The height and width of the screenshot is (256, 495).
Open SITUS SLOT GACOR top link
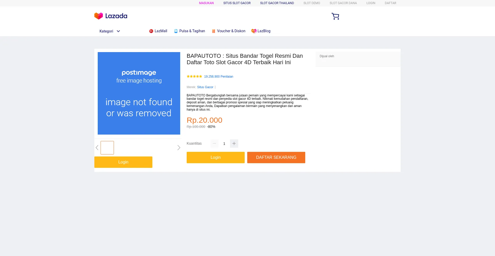[237, 3]
